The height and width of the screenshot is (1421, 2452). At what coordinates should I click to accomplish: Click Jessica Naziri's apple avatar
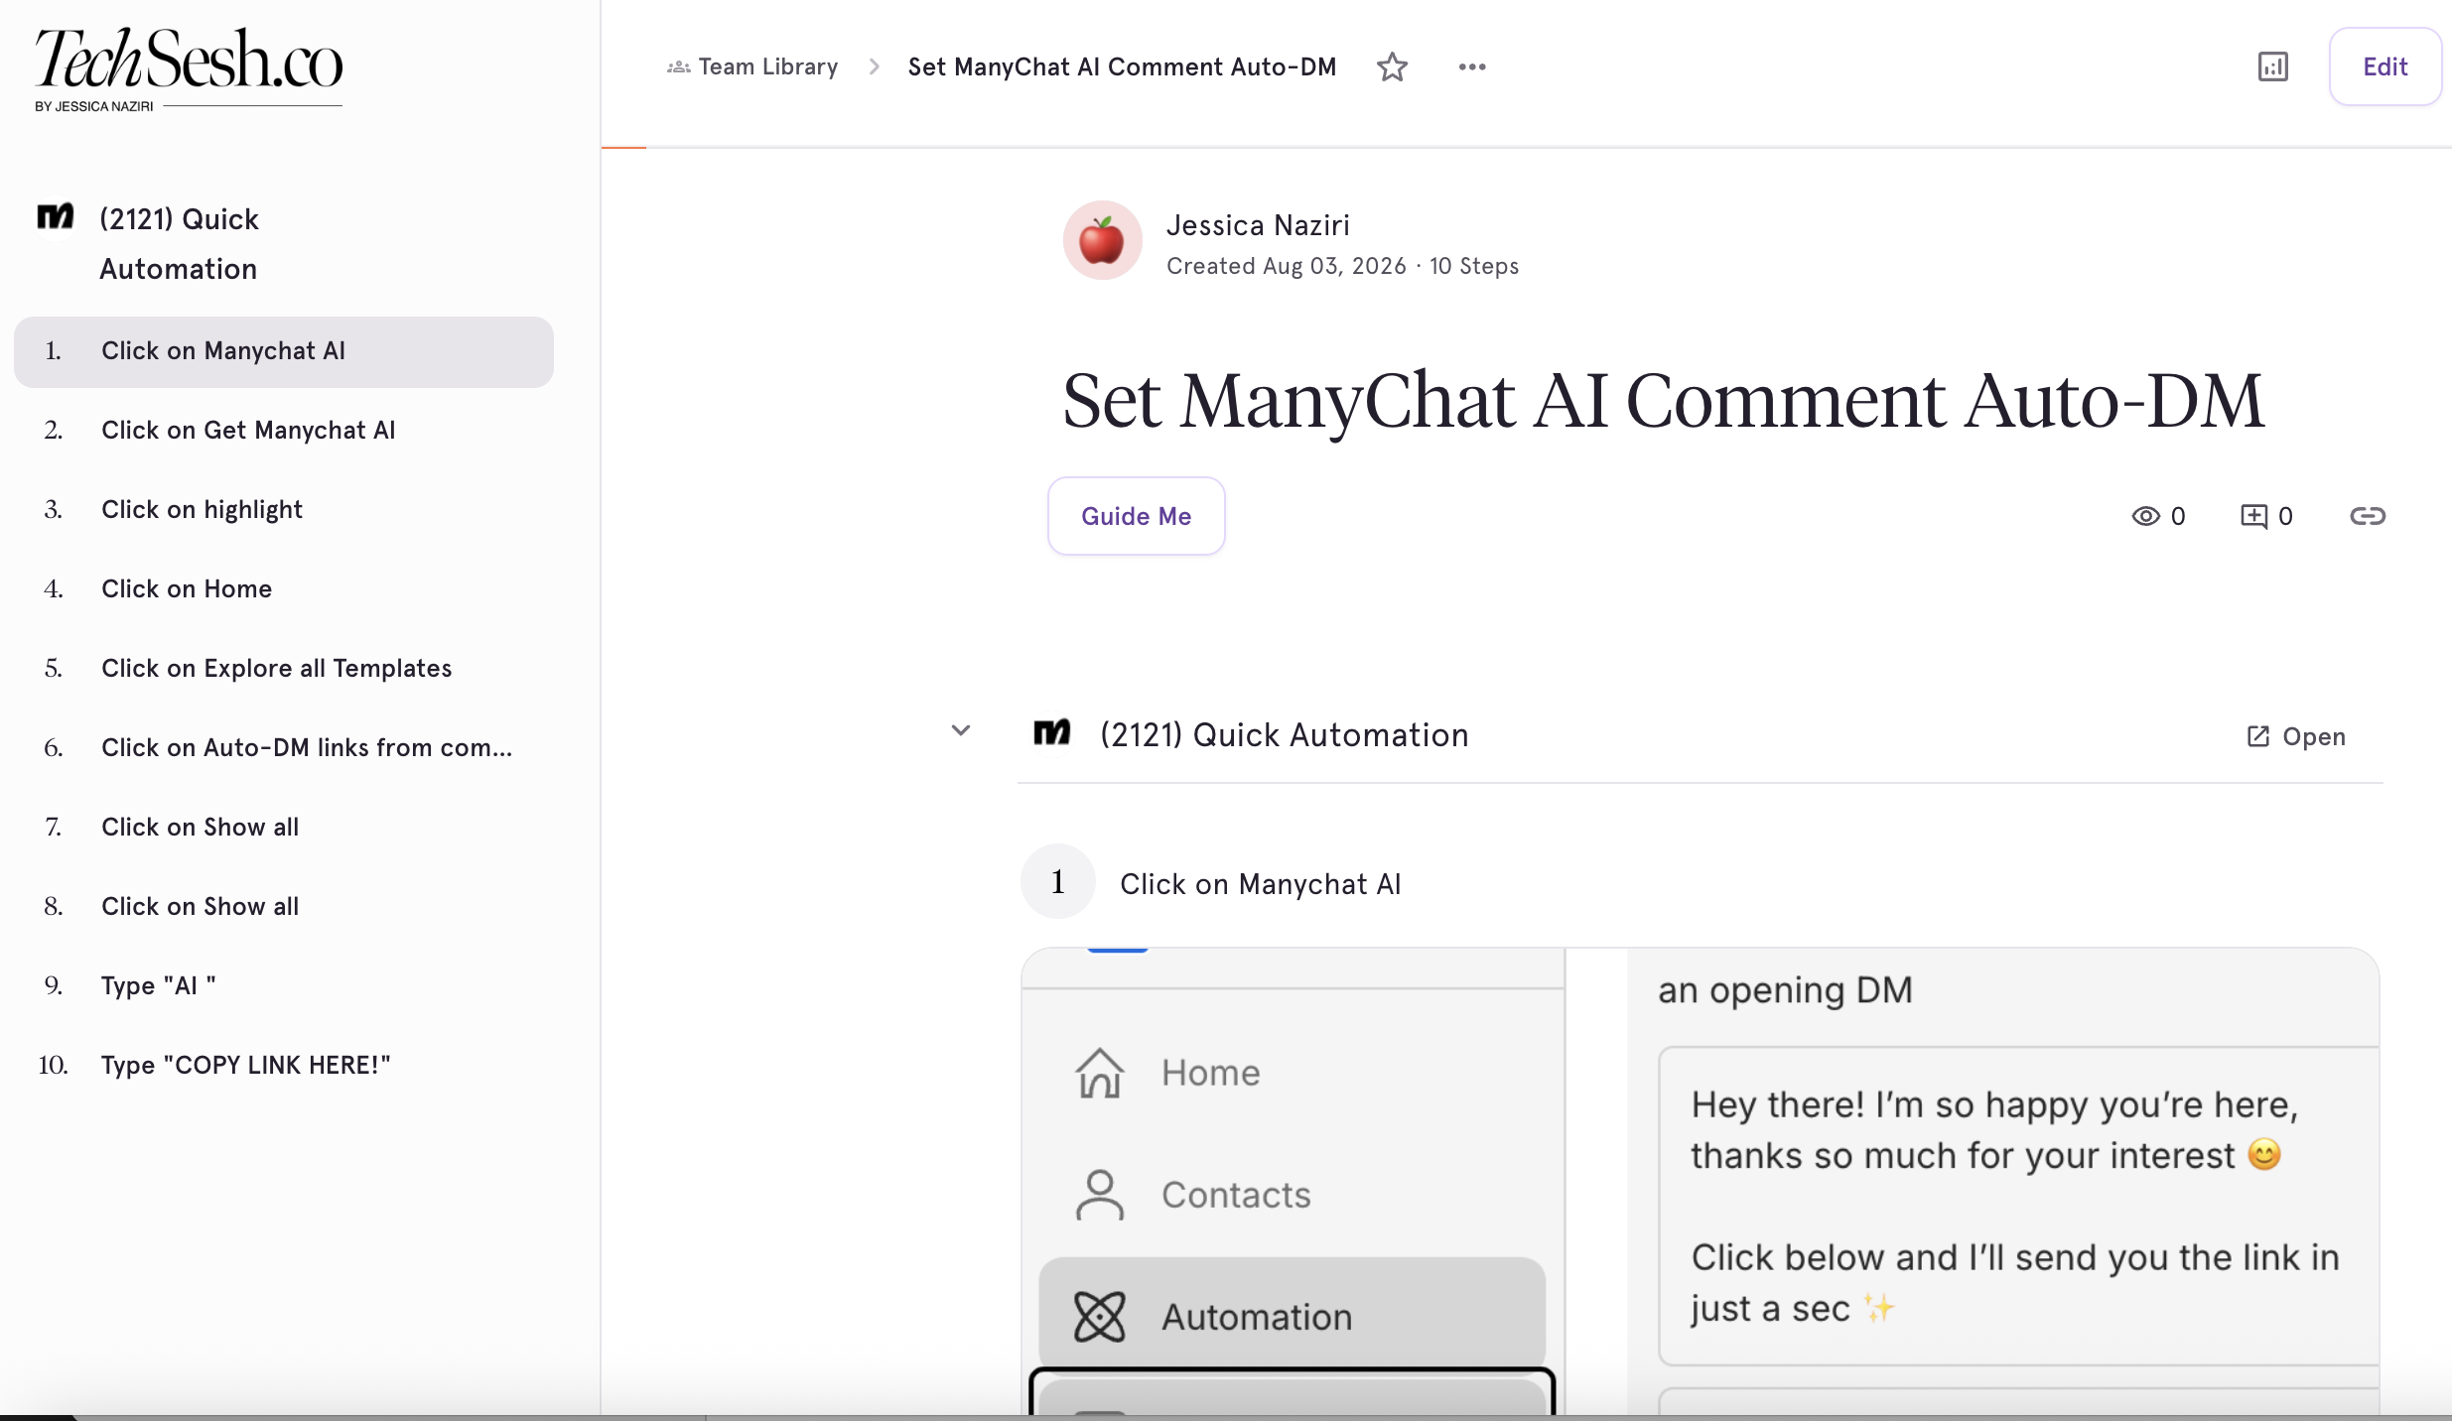(x=1102, y=240)
